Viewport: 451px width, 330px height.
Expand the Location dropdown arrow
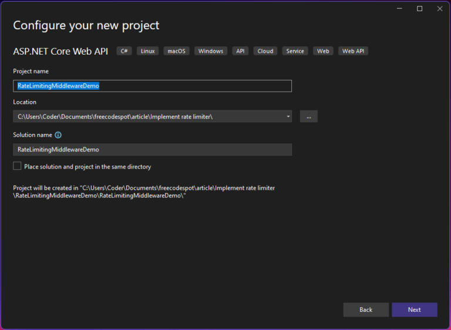tap(288, 116)
